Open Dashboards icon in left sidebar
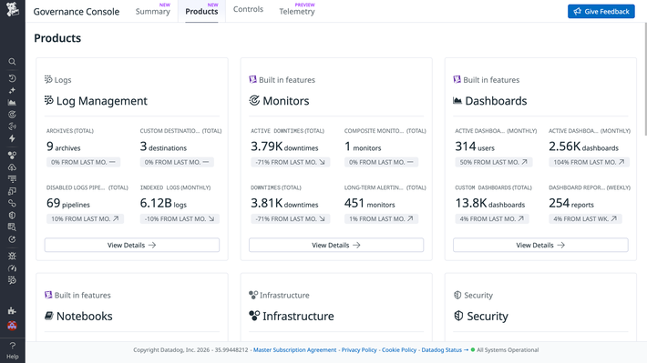Screen dimensions: 647x363 12,102
